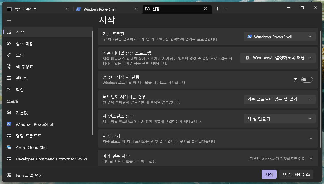This screenshot has width=324, height=184.
Task: Click the sidebar vertical scrollbar
Action: pyautogui.click(x=93, y=83)
